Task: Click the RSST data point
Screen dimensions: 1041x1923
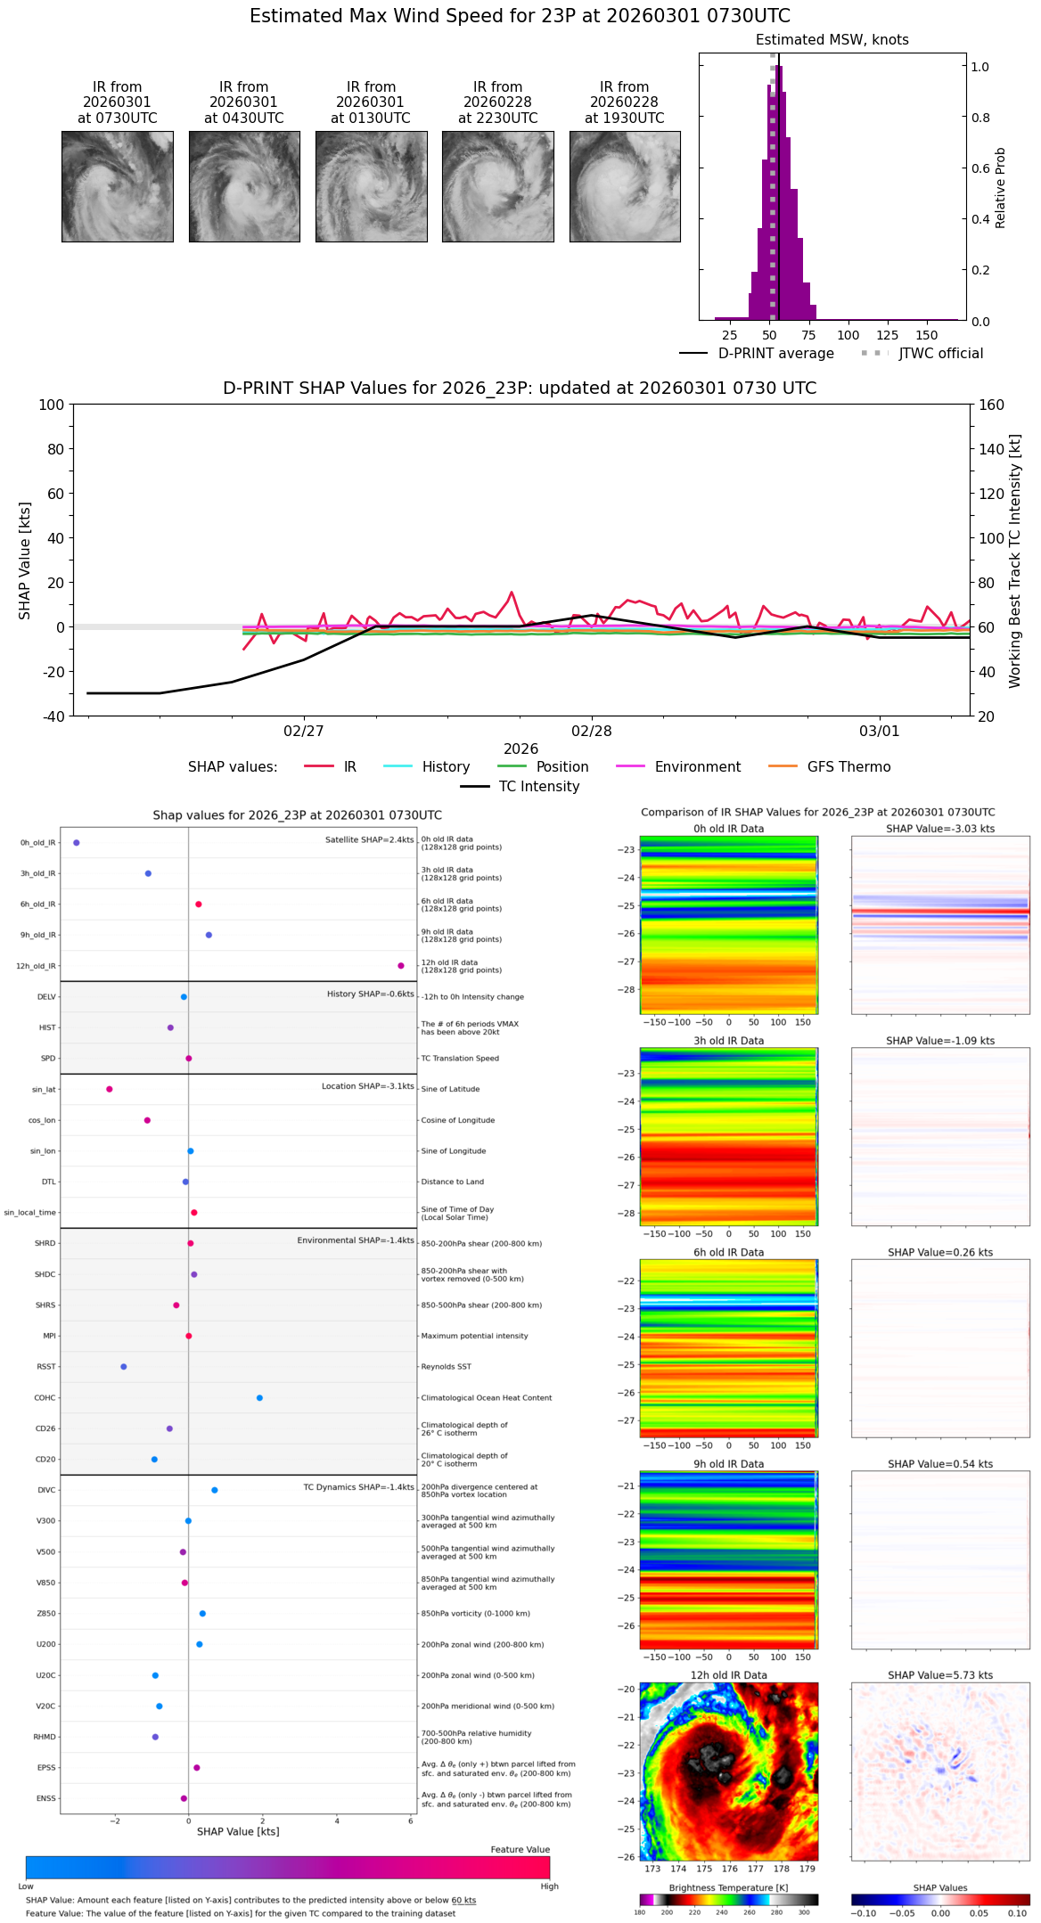Action: point(124,1367)
